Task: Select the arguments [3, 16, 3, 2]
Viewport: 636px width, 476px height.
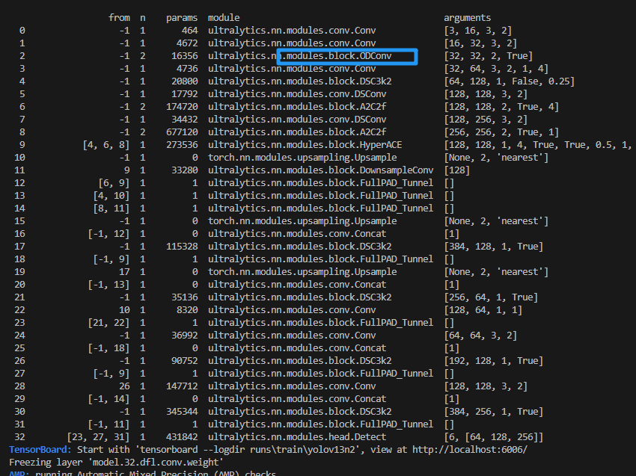Action: click(478, 31)
